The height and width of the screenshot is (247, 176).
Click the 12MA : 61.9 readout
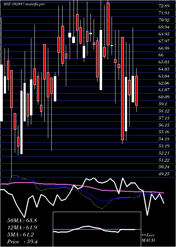tap(22, 228)
